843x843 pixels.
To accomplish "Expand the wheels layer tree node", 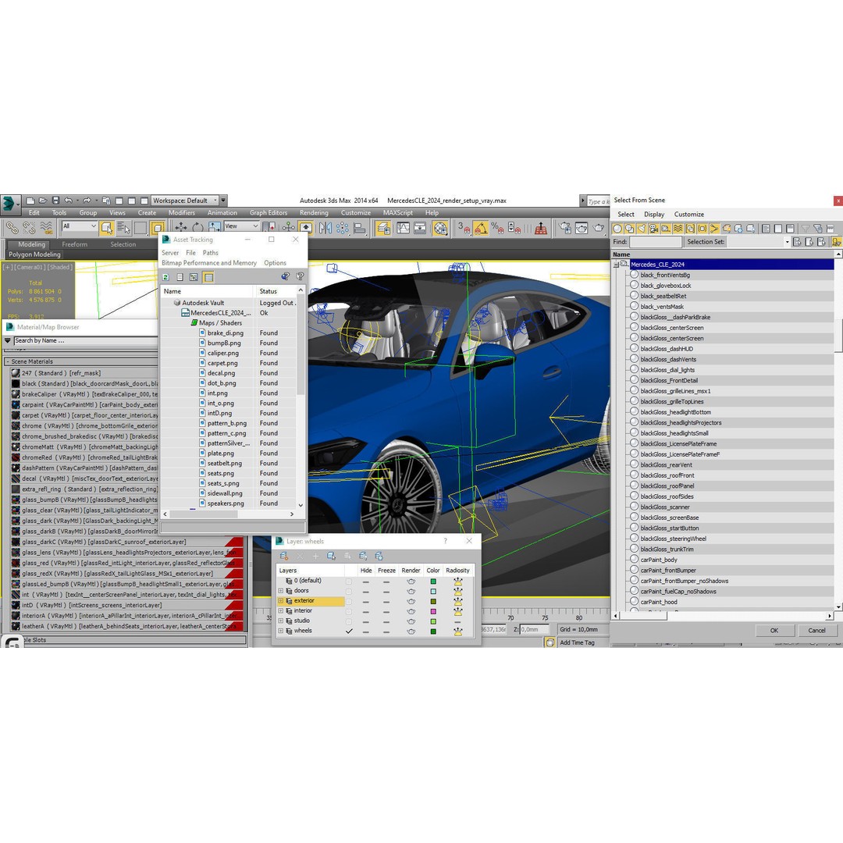I will click(x=281, y=631).
